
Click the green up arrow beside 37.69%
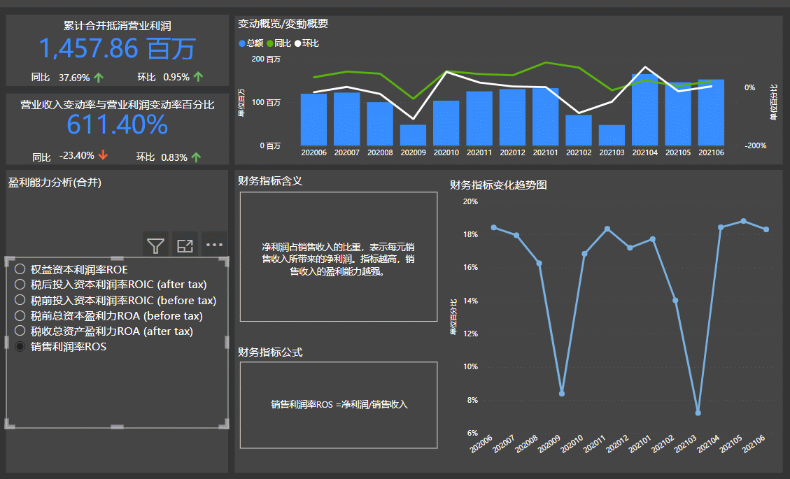(x=99, y=78)
